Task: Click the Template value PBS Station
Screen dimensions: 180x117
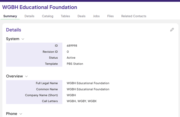Action: [x=75, y=64]
